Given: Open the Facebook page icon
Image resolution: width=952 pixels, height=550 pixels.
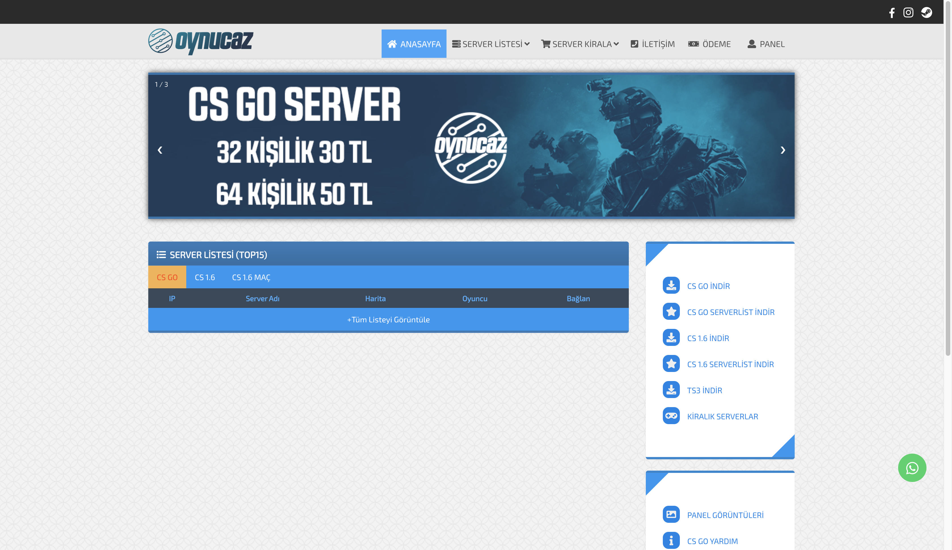Looking at the screenshot, I should click(x=892, y=13).
